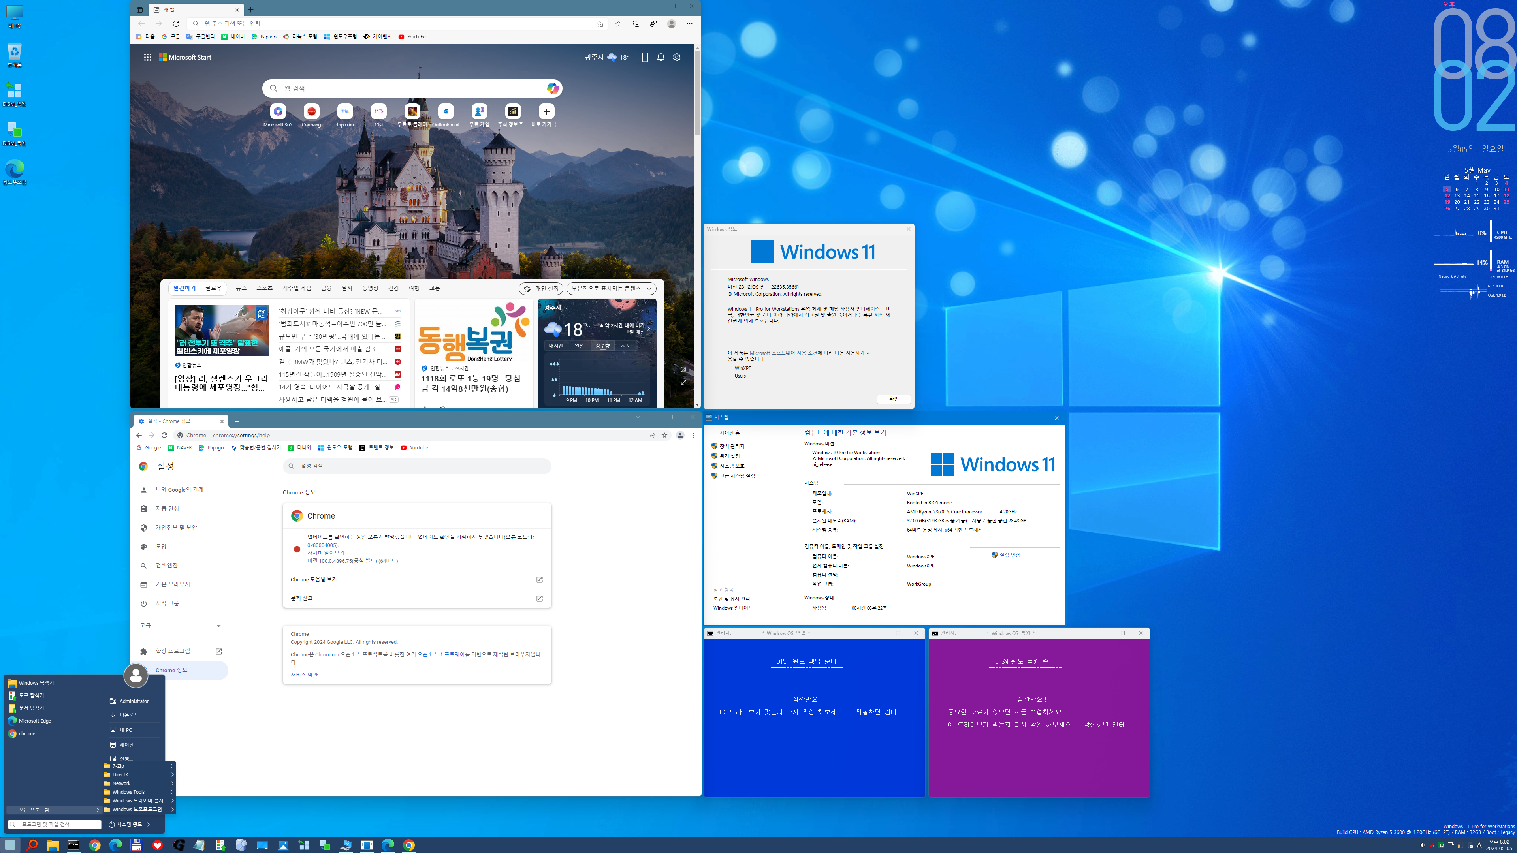The height and width of the screenshot is (853, 1517).
Task: Open Outlook mail quick link
Action: coord(446,115)
